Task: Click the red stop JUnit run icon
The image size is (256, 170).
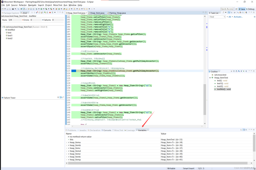Action: click(x=50, y=13)
